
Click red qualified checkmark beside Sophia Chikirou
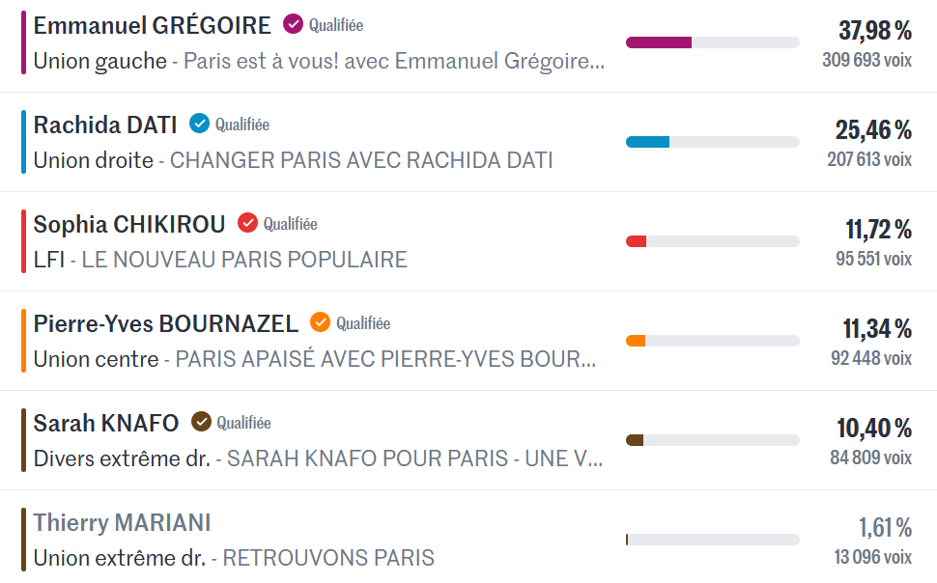[x=247, y=223]
